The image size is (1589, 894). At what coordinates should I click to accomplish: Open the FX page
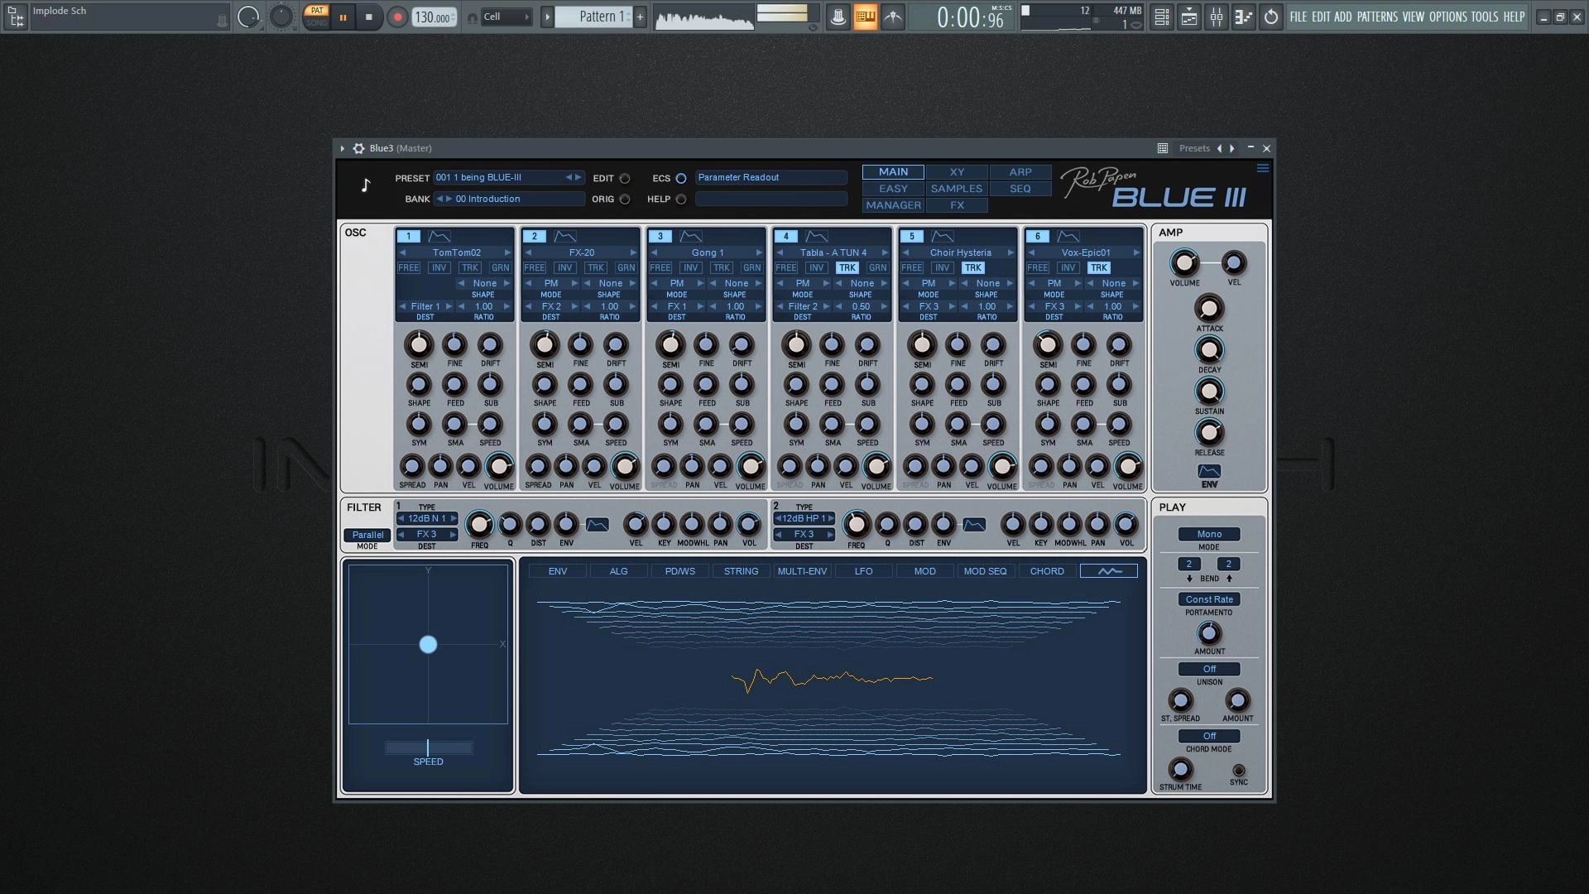[x=957, y=205]
